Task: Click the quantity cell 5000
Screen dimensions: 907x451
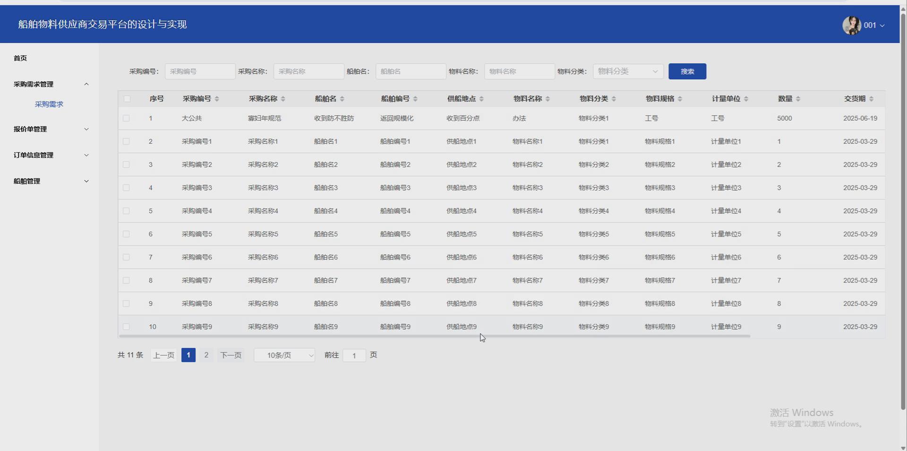Action: tap(785, 118)
